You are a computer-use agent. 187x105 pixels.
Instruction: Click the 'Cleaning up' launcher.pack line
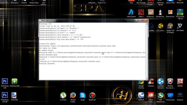tap(70, 62)
